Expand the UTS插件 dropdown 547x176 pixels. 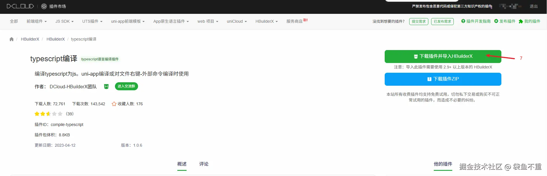pos(92,21)
